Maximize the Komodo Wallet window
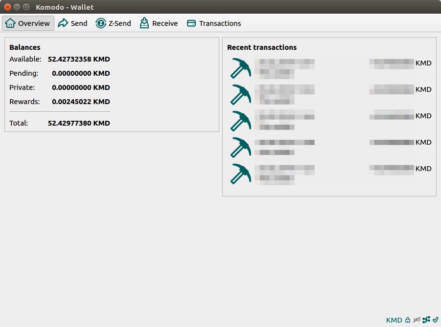 (26, 7)
